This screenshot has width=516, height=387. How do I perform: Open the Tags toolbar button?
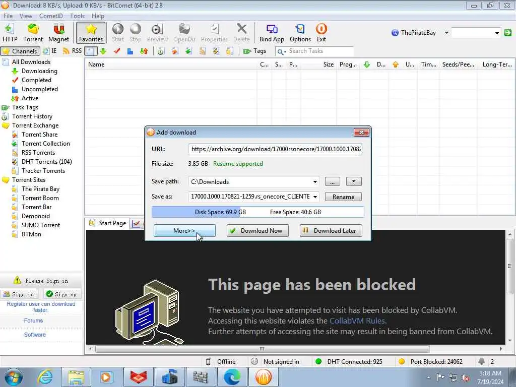point(254,51)
